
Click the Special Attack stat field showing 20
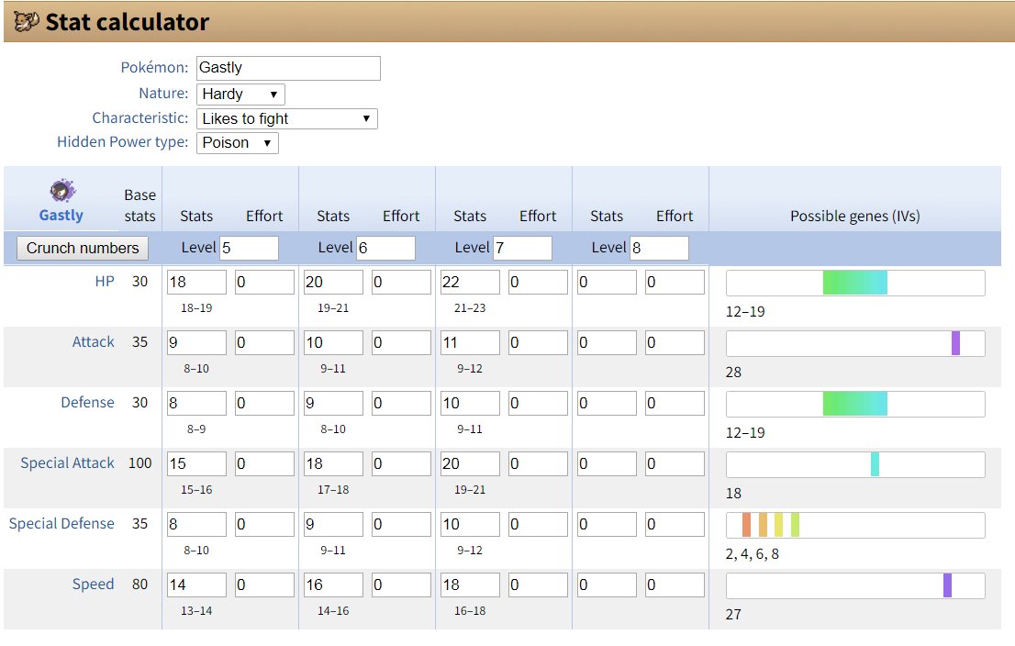click(470, 463)
